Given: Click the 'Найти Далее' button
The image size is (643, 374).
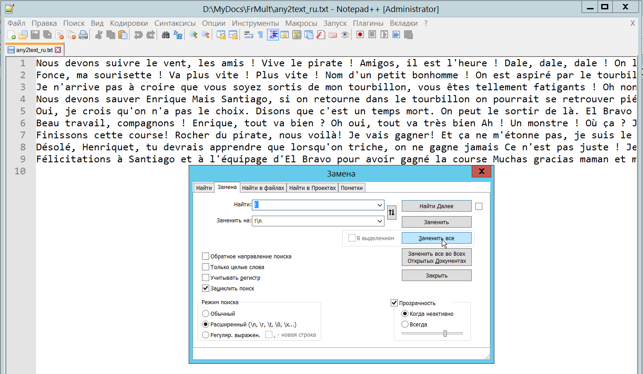Looking at the screenshot, I should 436,206.
